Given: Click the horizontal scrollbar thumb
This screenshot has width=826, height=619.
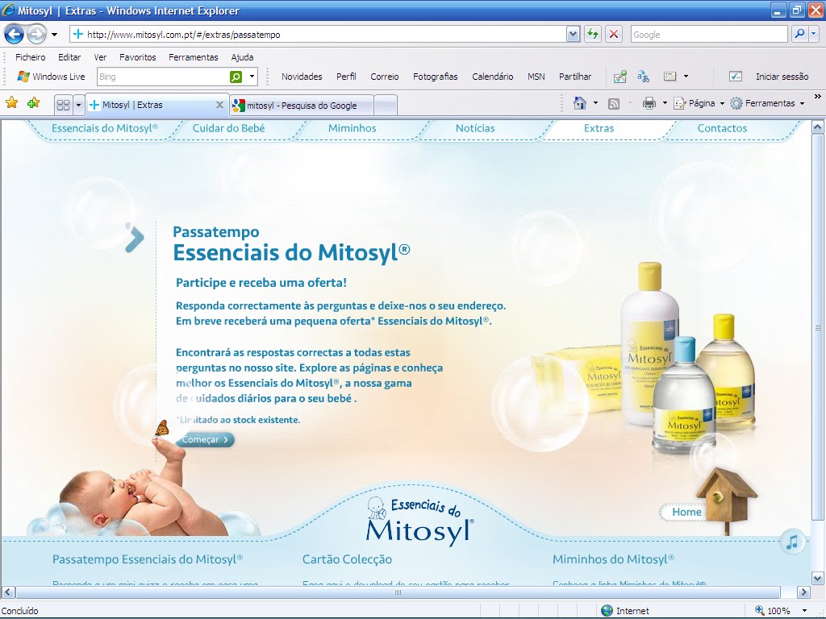Looking at the screenshot, I should (398, 592).
